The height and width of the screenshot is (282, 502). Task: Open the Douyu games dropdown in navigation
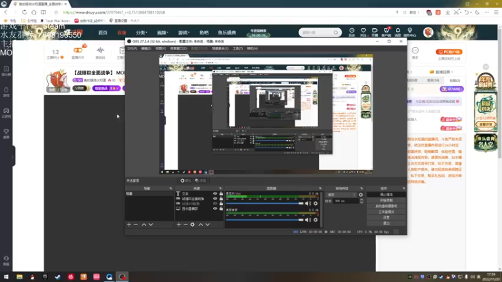(x=184, y=33)
